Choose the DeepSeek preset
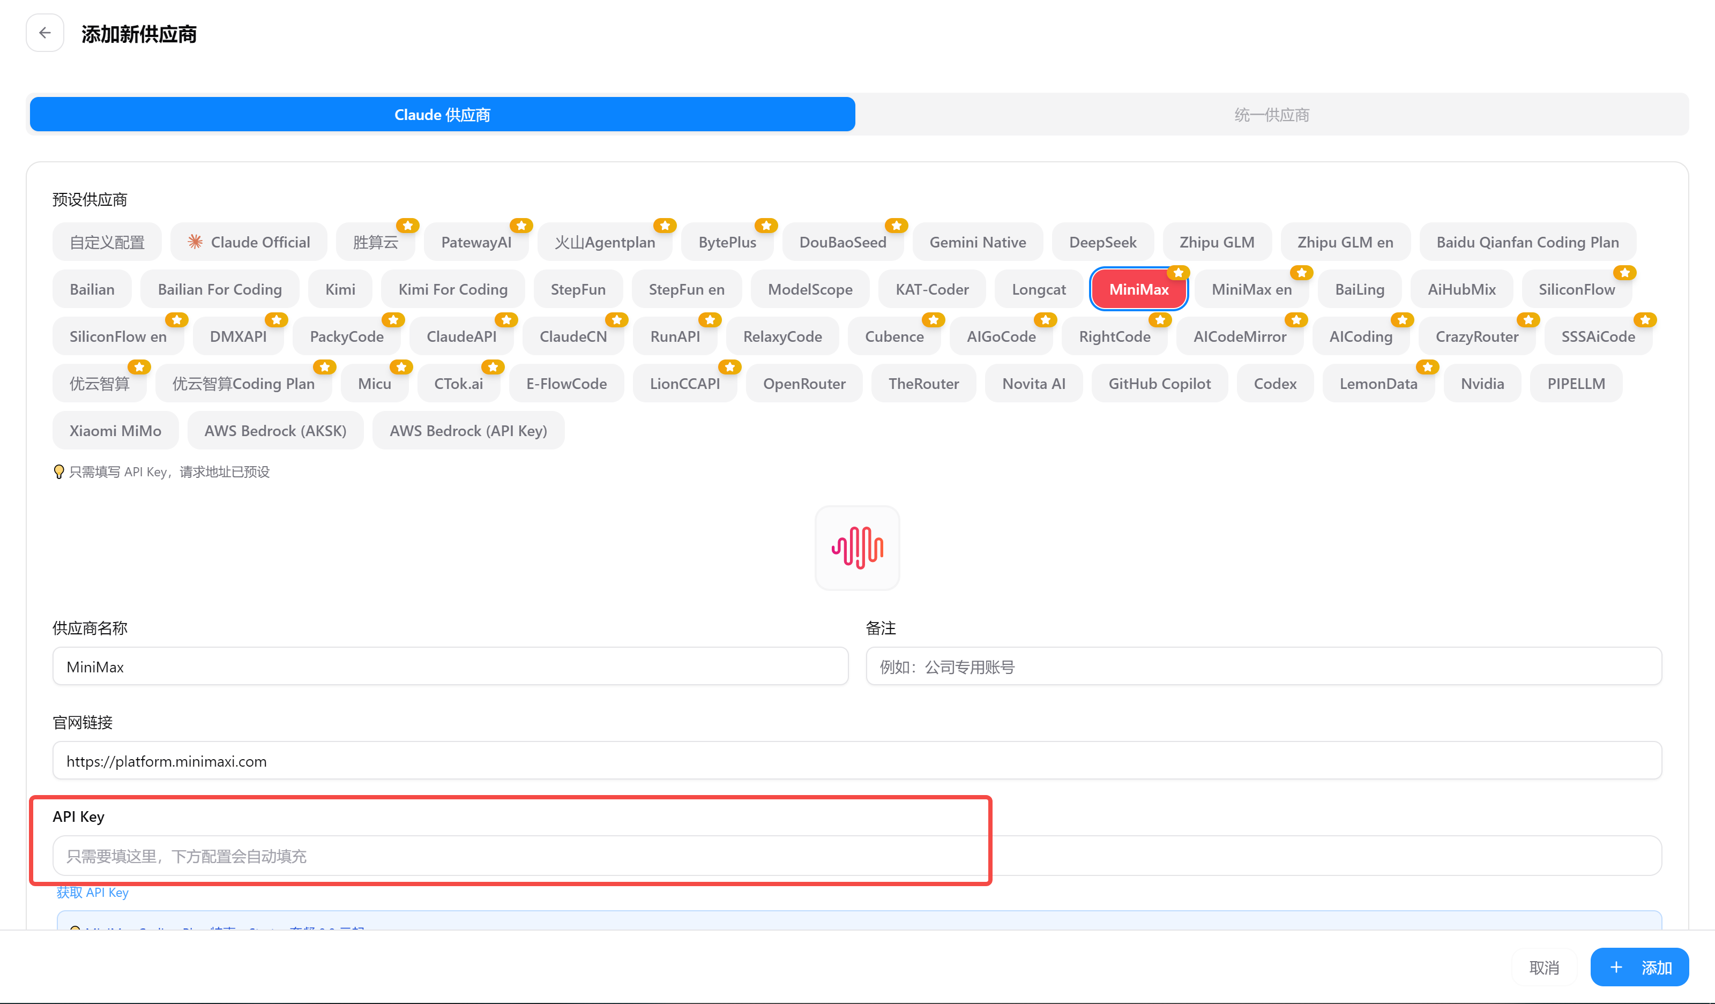The height and width of the screenshot is (1004, 1715). point(1103,242)
